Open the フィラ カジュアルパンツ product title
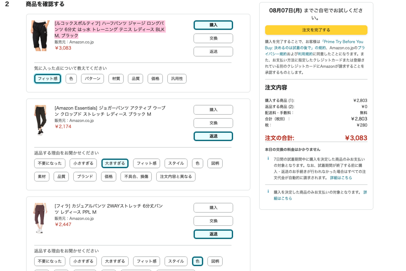Viewport: 406px width, 271px height. point(109,209)
